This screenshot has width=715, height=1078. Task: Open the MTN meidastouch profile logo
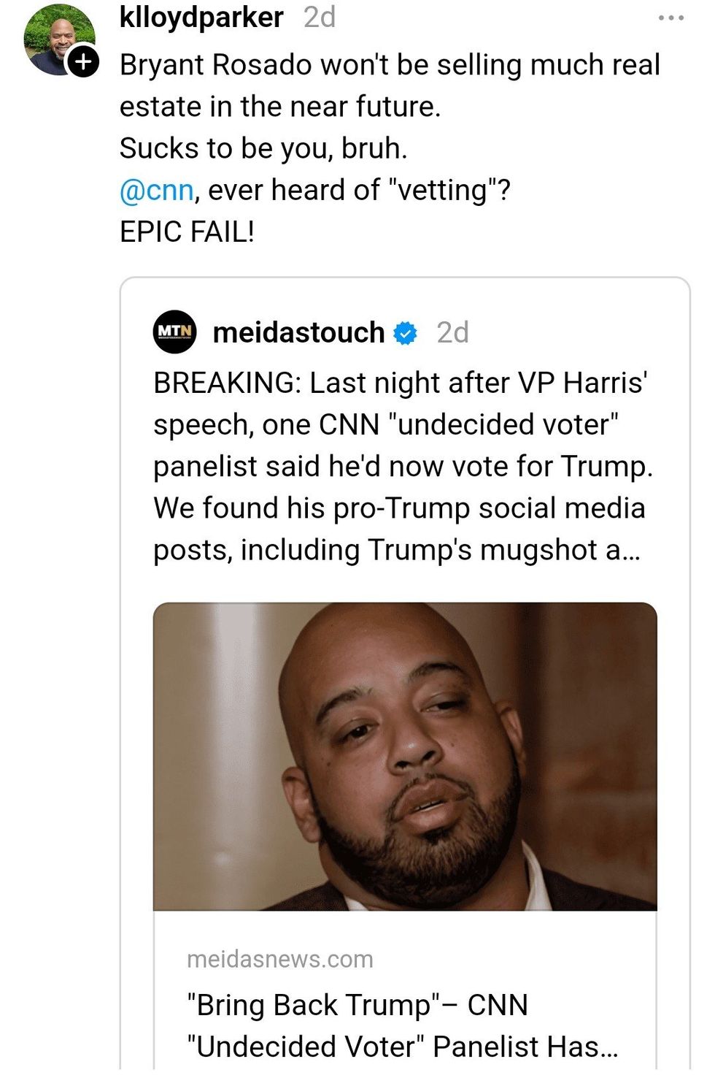pyautogui.click(x=175, y=332)
